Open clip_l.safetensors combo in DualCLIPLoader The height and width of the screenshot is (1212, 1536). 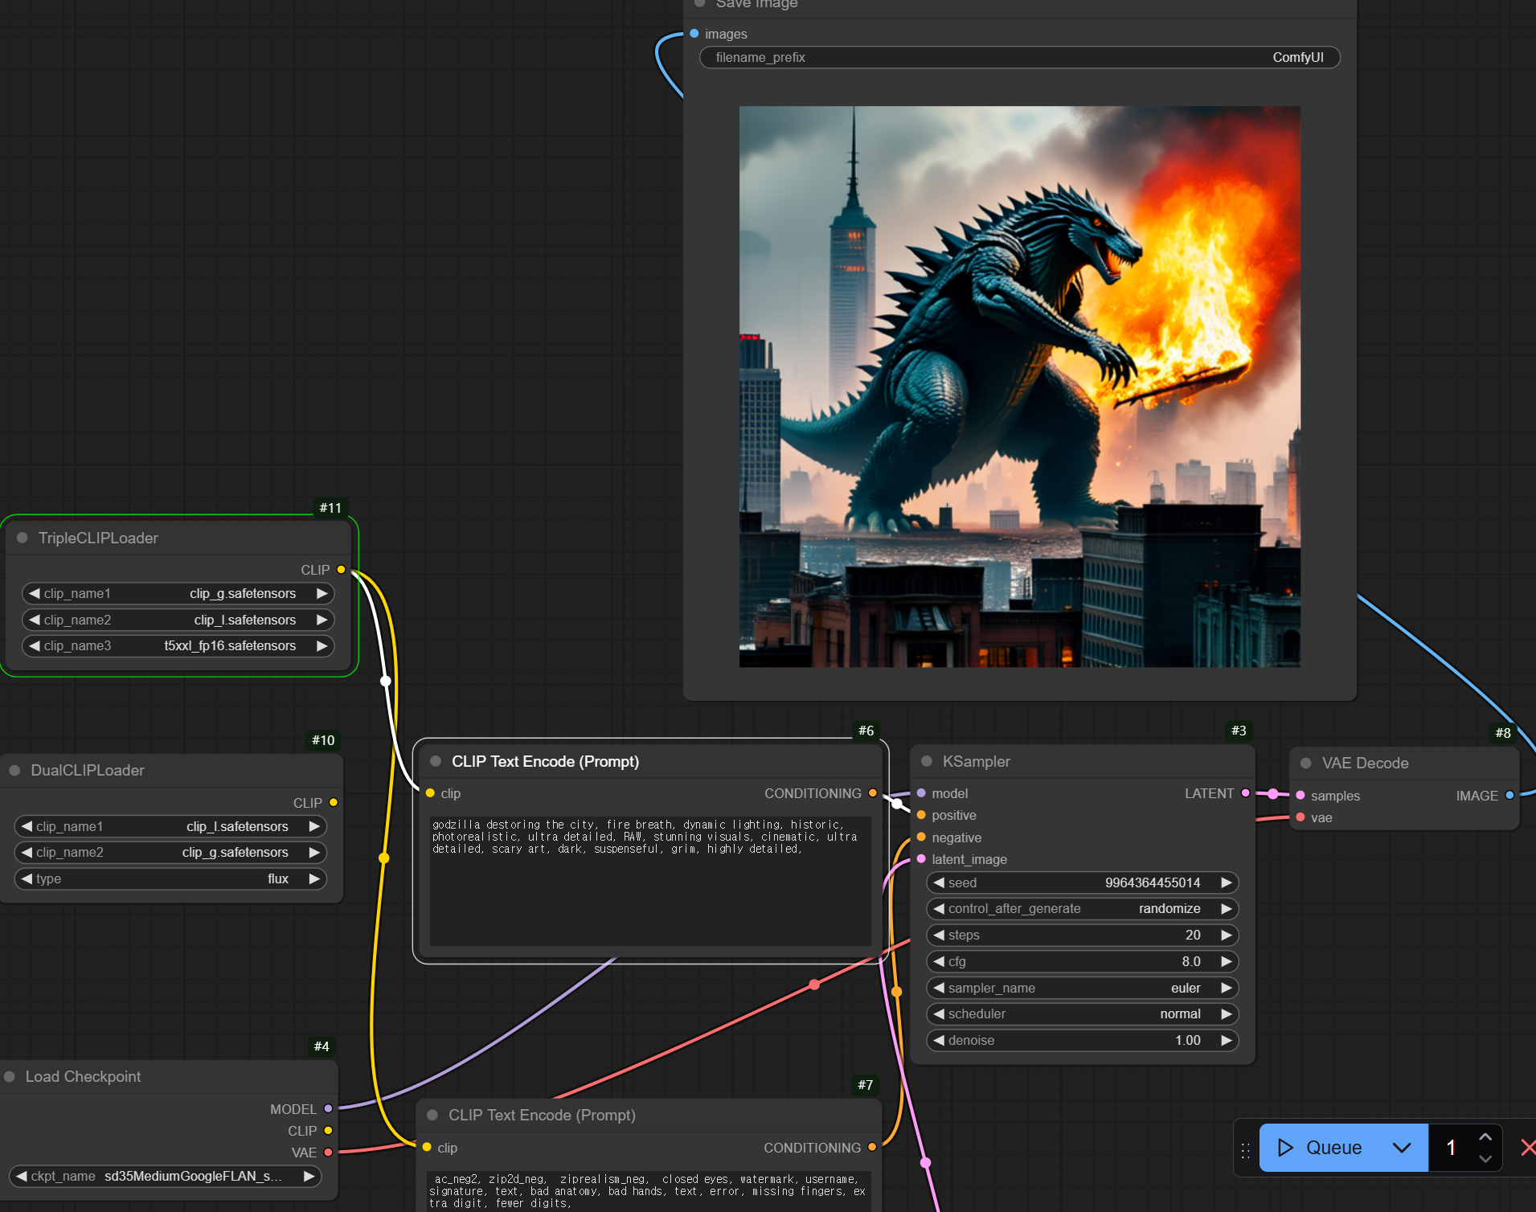(170, 826)
